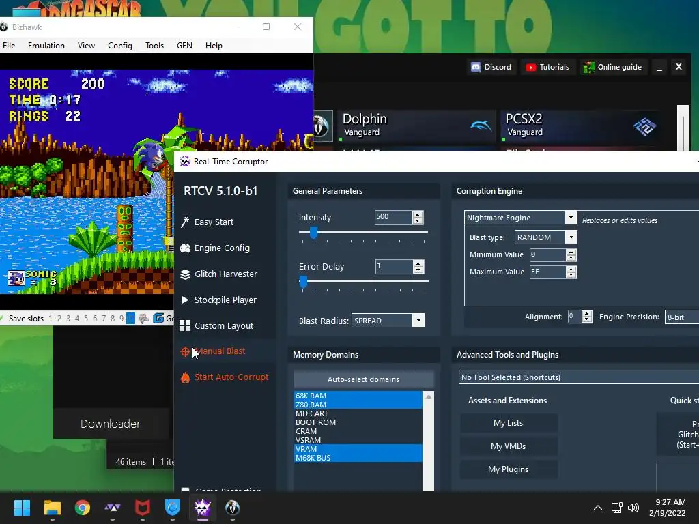The height and width of the screenshot is (524, 699).
Task: Select VSRAM memory domain
Action: [358, 440]
